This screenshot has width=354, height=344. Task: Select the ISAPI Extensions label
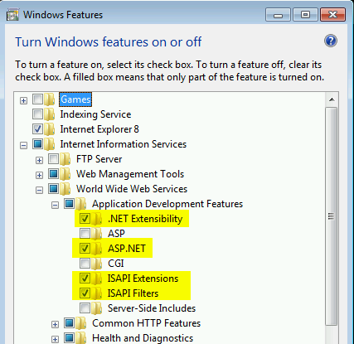click(x=143, y=279)
